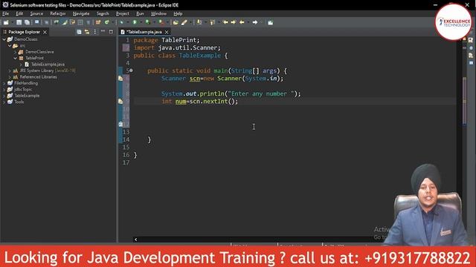The image size is (476, 267).
Task: Go to next edit location icon
Action: (x=233, y=22)
